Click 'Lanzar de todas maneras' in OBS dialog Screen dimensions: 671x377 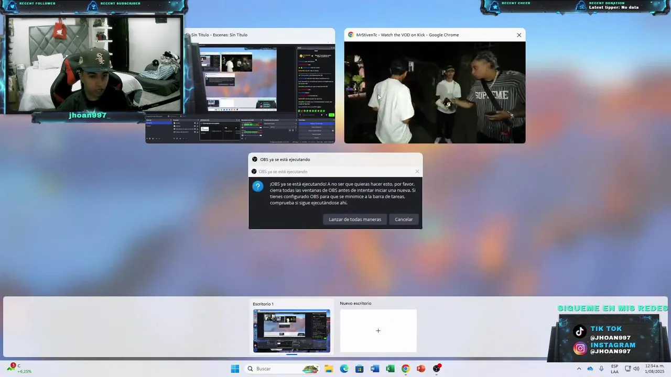tap(355, 219)
